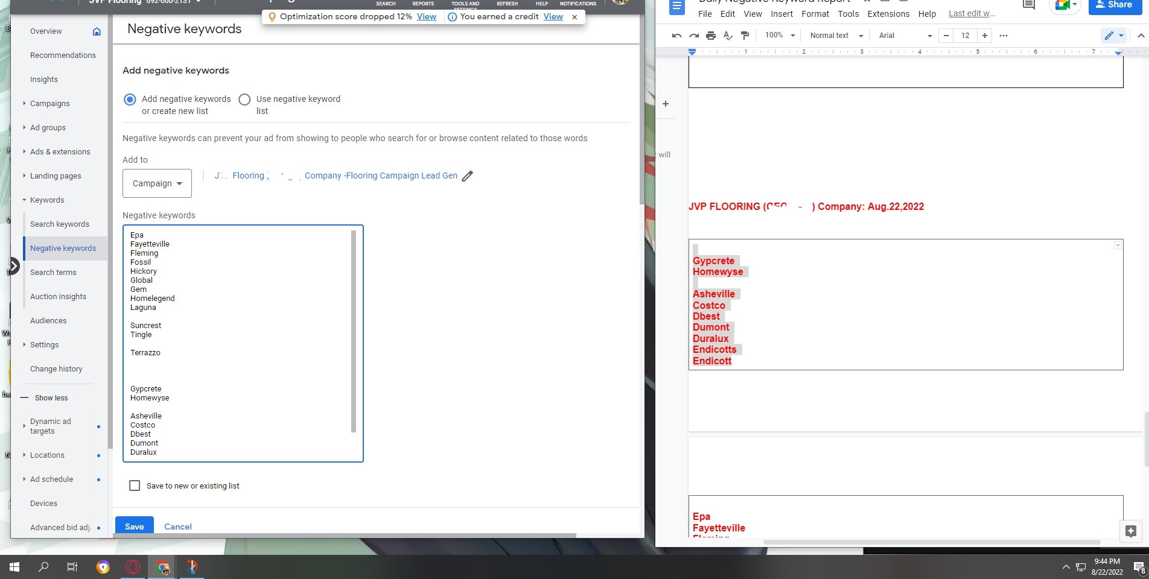Open the Windows Start menu
The height and width of the screenshot is (579, 1149).
coord(14,567)
